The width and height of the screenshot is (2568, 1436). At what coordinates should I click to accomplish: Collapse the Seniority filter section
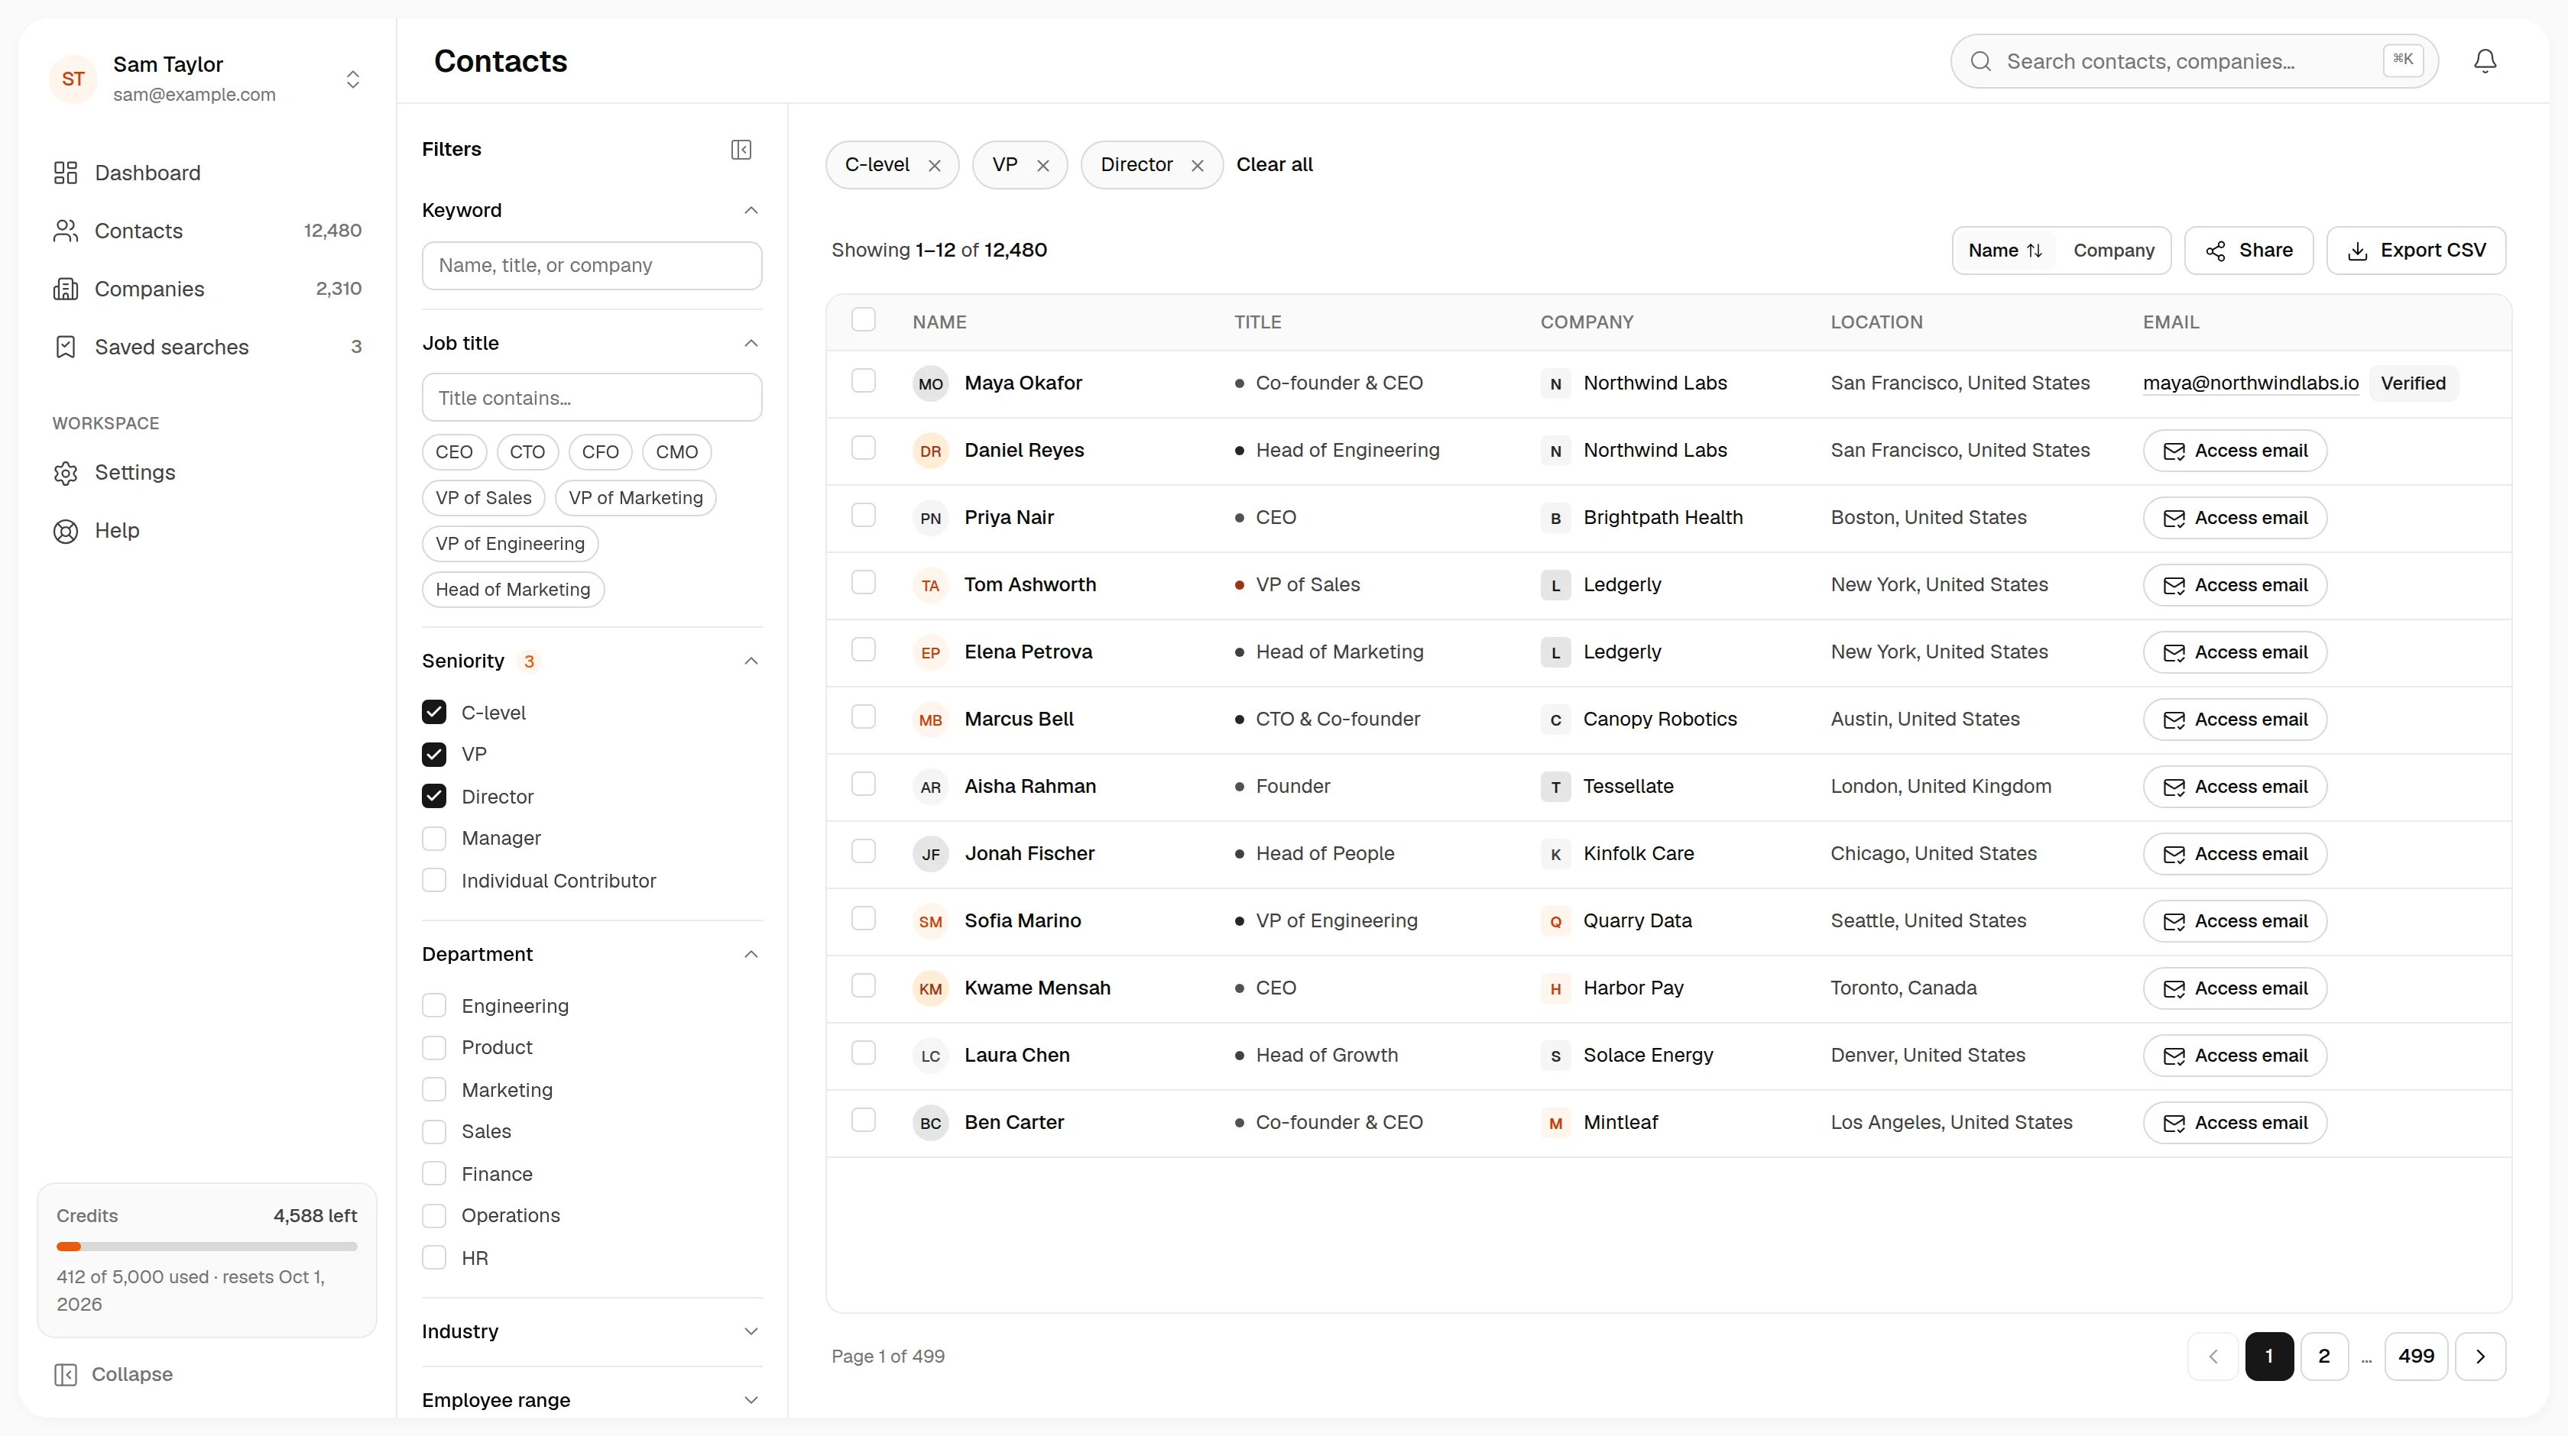(751, 661)
